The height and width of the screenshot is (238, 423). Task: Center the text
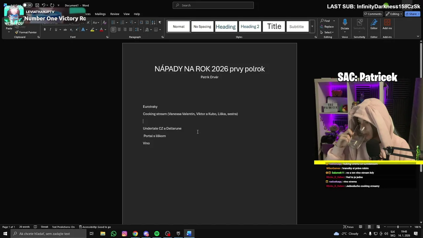pos(119,30)
